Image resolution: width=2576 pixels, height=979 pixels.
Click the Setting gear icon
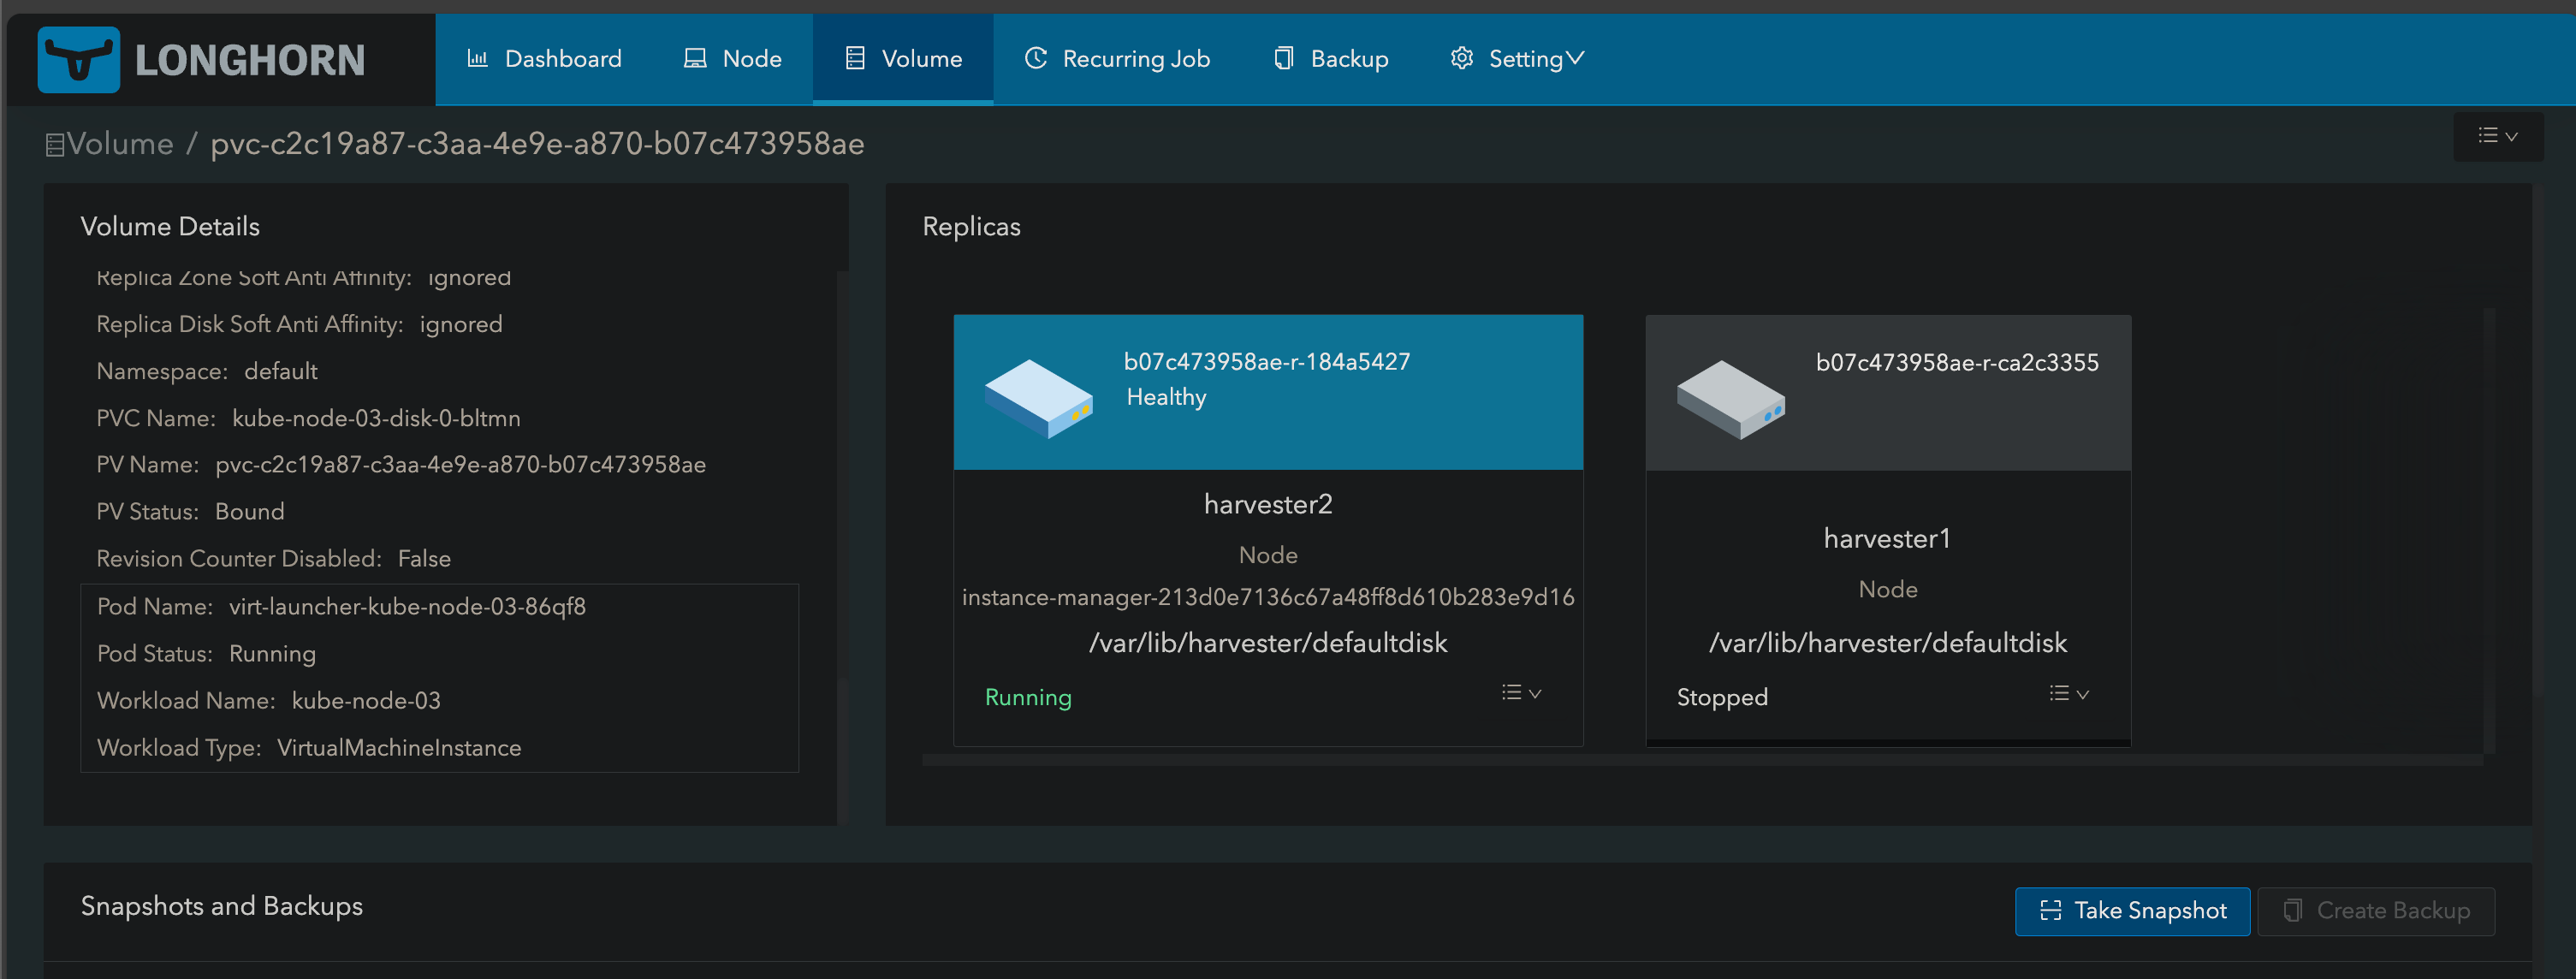pos(1461,58)
